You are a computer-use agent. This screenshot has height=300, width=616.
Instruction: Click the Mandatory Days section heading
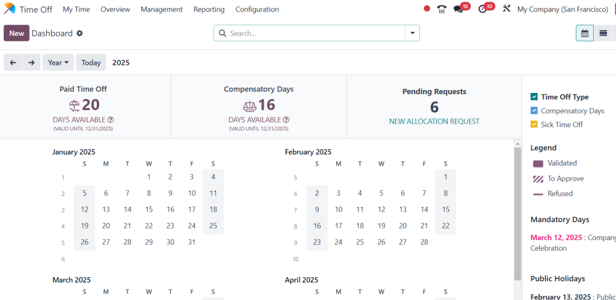coord(560,220)
